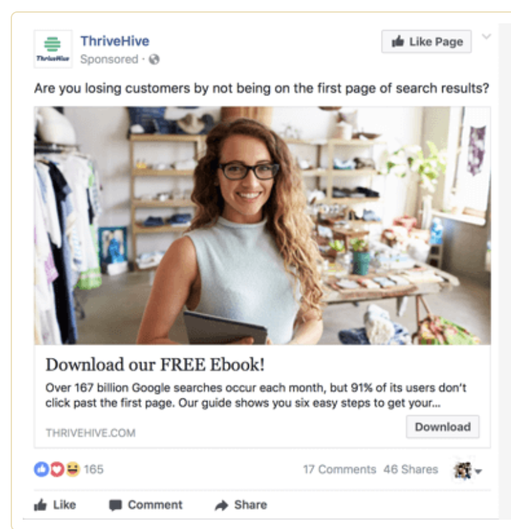Image resolution: width=511 pixels, height=529 pixels.
Task: Click the Comment action button
Action: [145, 505]
